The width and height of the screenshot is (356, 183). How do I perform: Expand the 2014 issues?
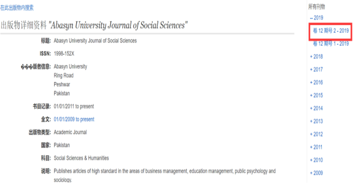(317, 108)
